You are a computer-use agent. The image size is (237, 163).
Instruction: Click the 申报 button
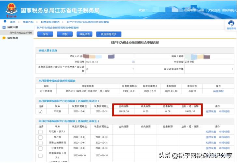pos(65,34)
